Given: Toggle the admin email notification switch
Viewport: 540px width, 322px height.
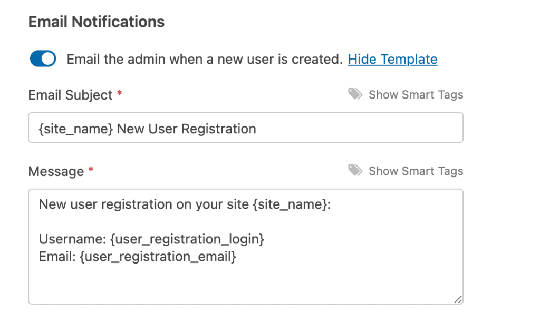Looking at the screenshot, I should click(x=43, y=59).
